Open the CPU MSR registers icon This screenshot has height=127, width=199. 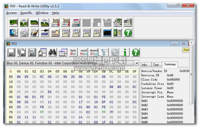click(x=117, y=23)
